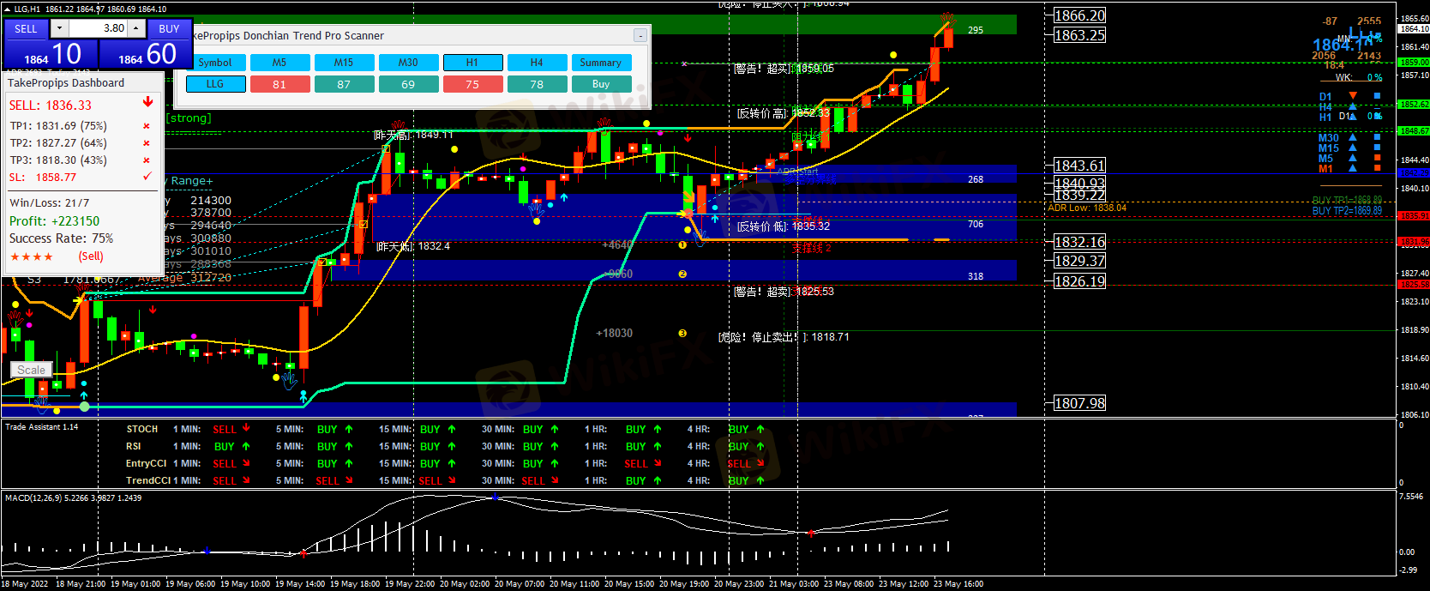Click the red down arrow beside SELL signal

click(x=147, y=103)
